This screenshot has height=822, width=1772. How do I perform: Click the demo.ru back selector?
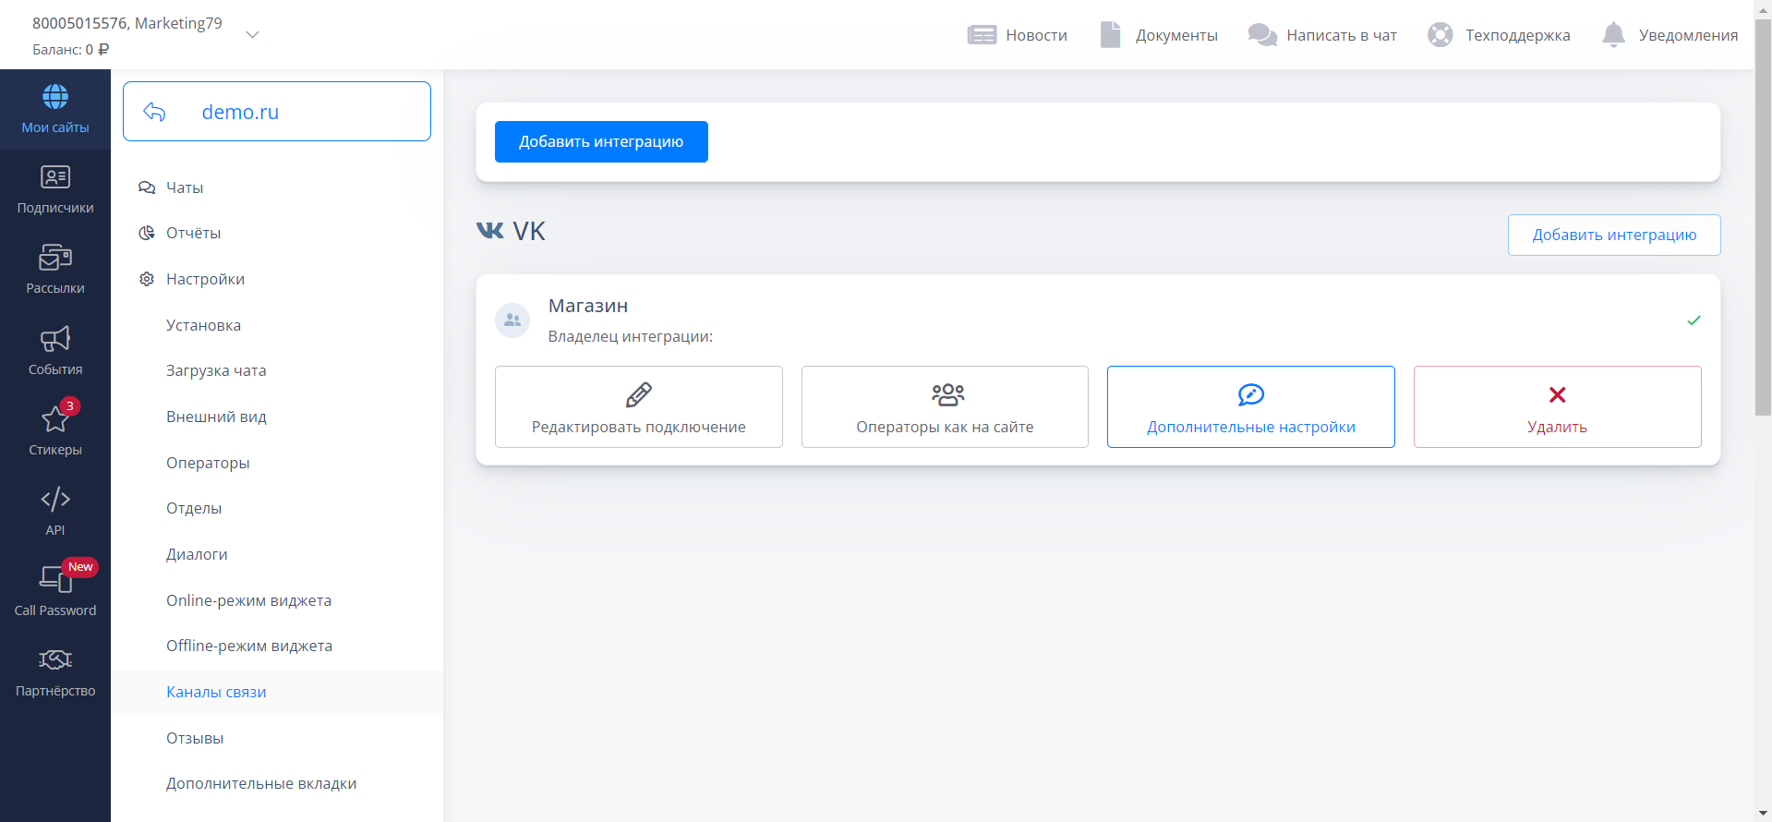point(276,112)
